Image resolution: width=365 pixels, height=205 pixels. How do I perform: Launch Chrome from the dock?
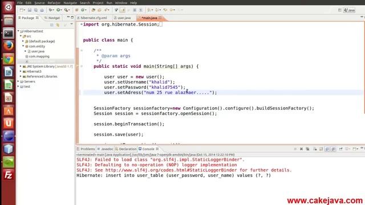point(9,59)
